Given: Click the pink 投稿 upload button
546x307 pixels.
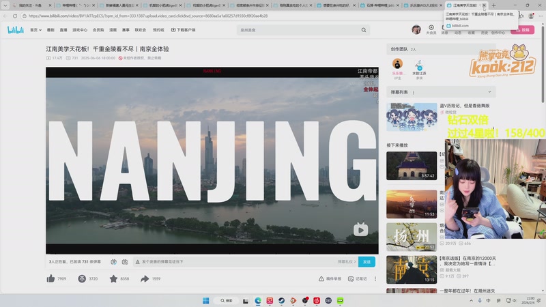Looking at the screenshot, I should 522,30.
